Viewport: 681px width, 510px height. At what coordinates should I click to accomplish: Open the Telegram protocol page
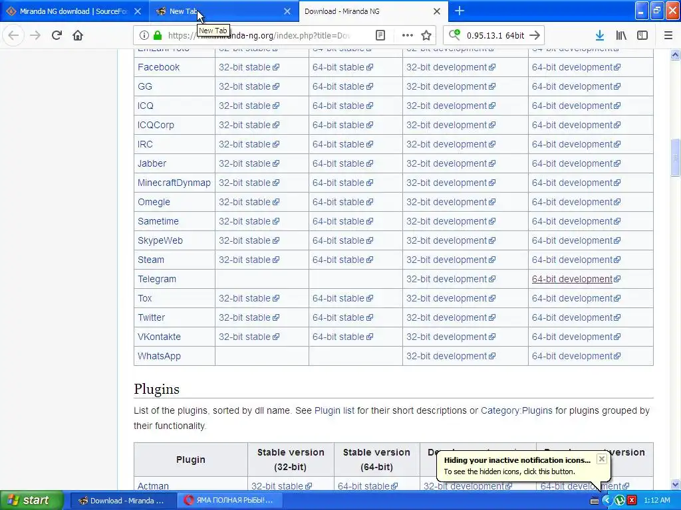157,279
